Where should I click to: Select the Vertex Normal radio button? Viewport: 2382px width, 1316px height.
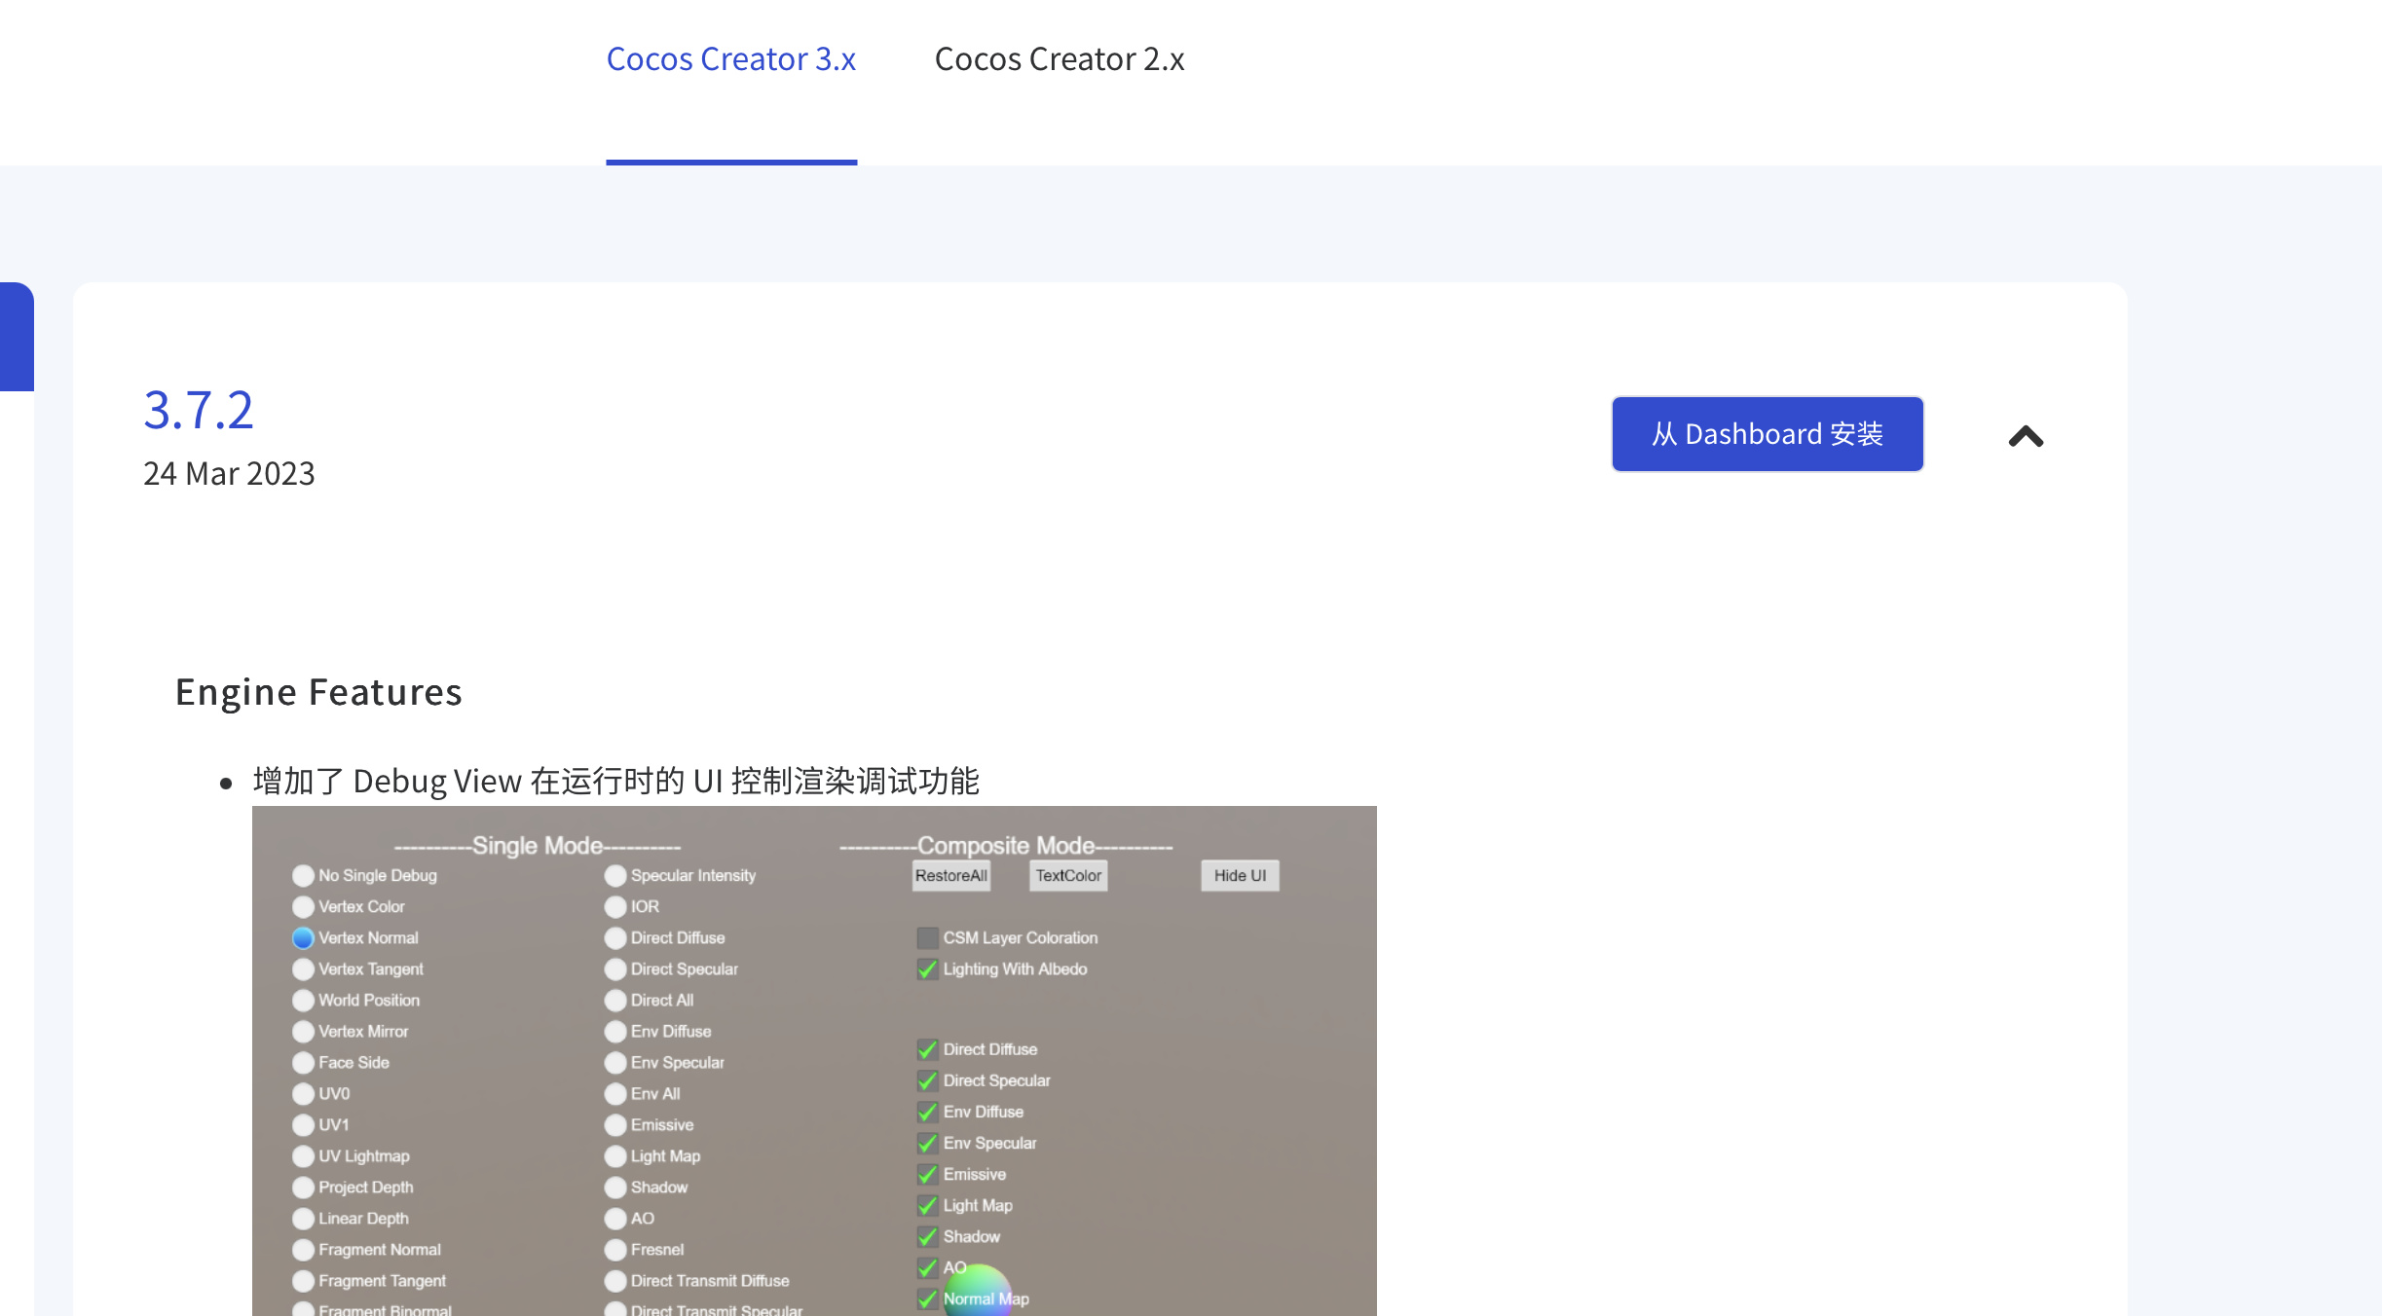(x=303, y=938)
